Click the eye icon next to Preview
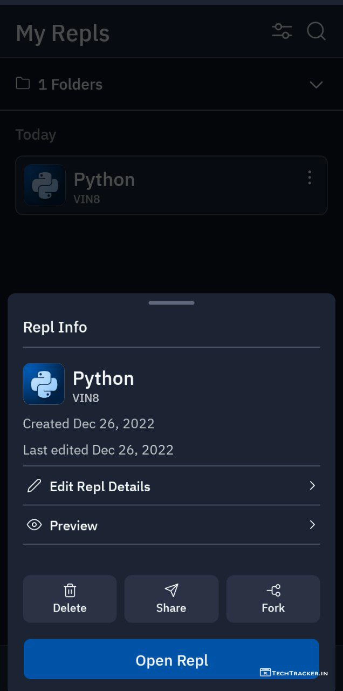This screenshot has height=691, width=343. (x=34, y=525)
